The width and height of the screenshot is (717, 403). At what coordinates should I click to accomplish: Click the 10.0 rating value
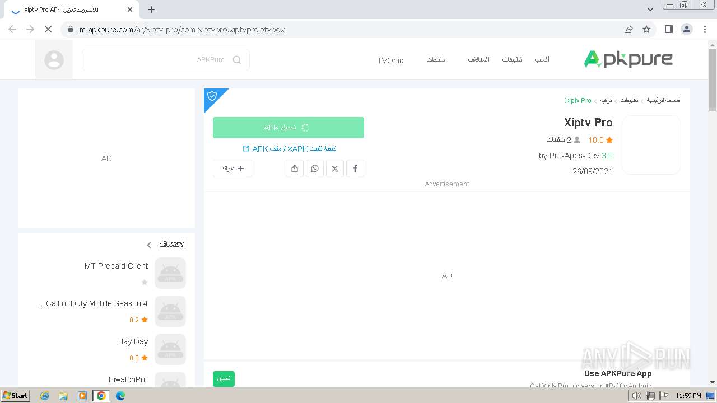coord(596,140)
